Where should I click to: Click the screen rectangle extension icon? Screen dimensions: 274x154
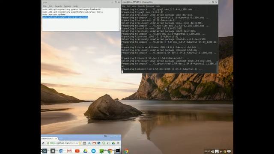108,143
